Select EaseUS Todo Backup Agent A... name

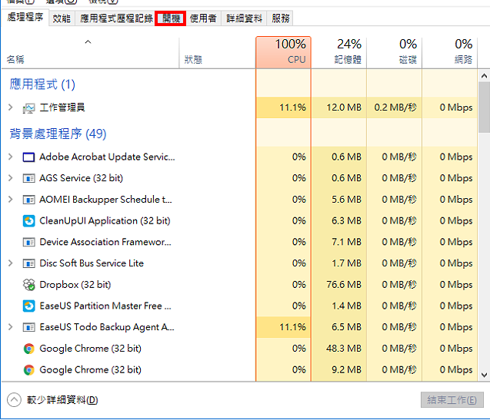pos(107,326)
